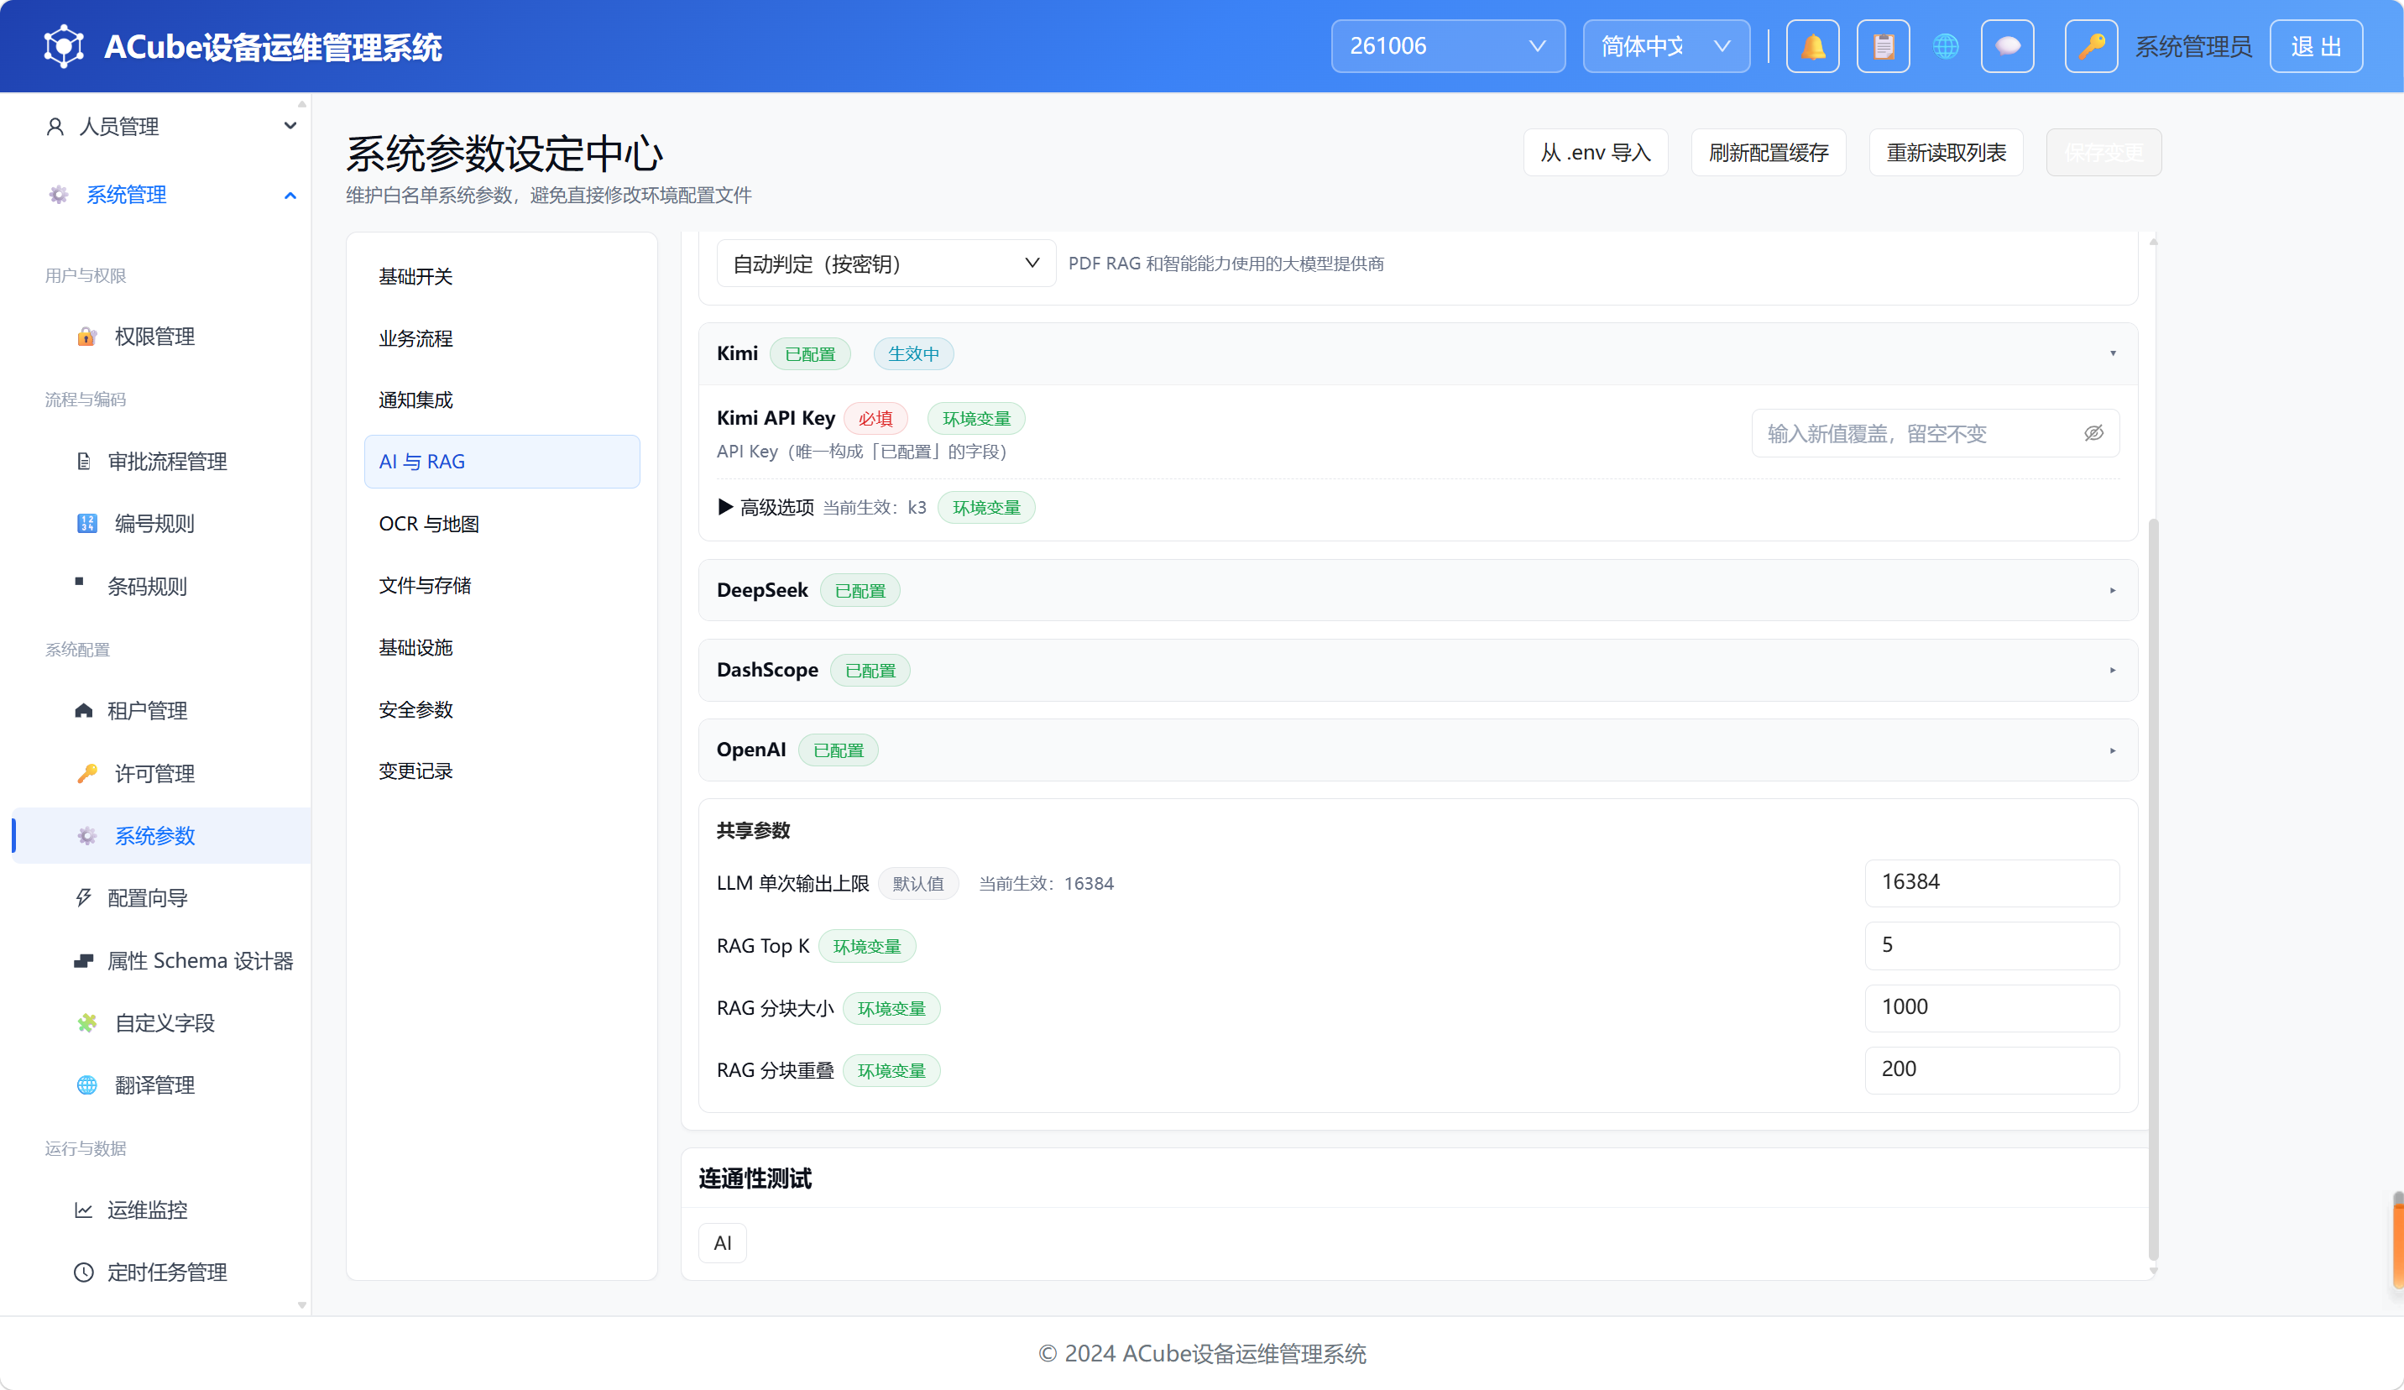2404x1390 pixels.
Task: Click the settings panel vertical scrollbar
Action: [2153, 887]
